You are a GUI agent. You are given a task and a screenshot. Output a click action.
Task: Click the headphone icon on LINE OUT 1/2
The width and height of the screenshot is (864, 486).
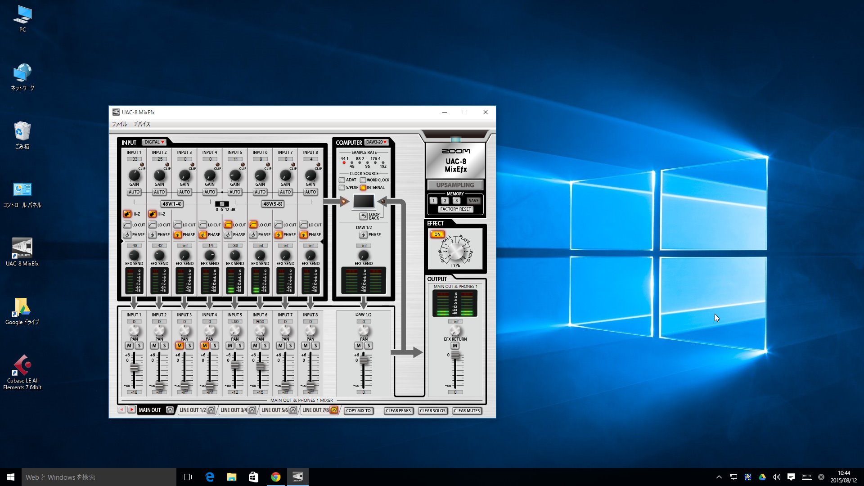[x=211, y=410]
